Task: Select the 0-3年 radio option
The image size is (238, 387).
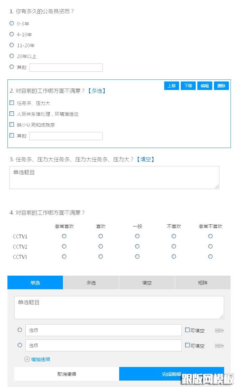Action: (12, 23)
